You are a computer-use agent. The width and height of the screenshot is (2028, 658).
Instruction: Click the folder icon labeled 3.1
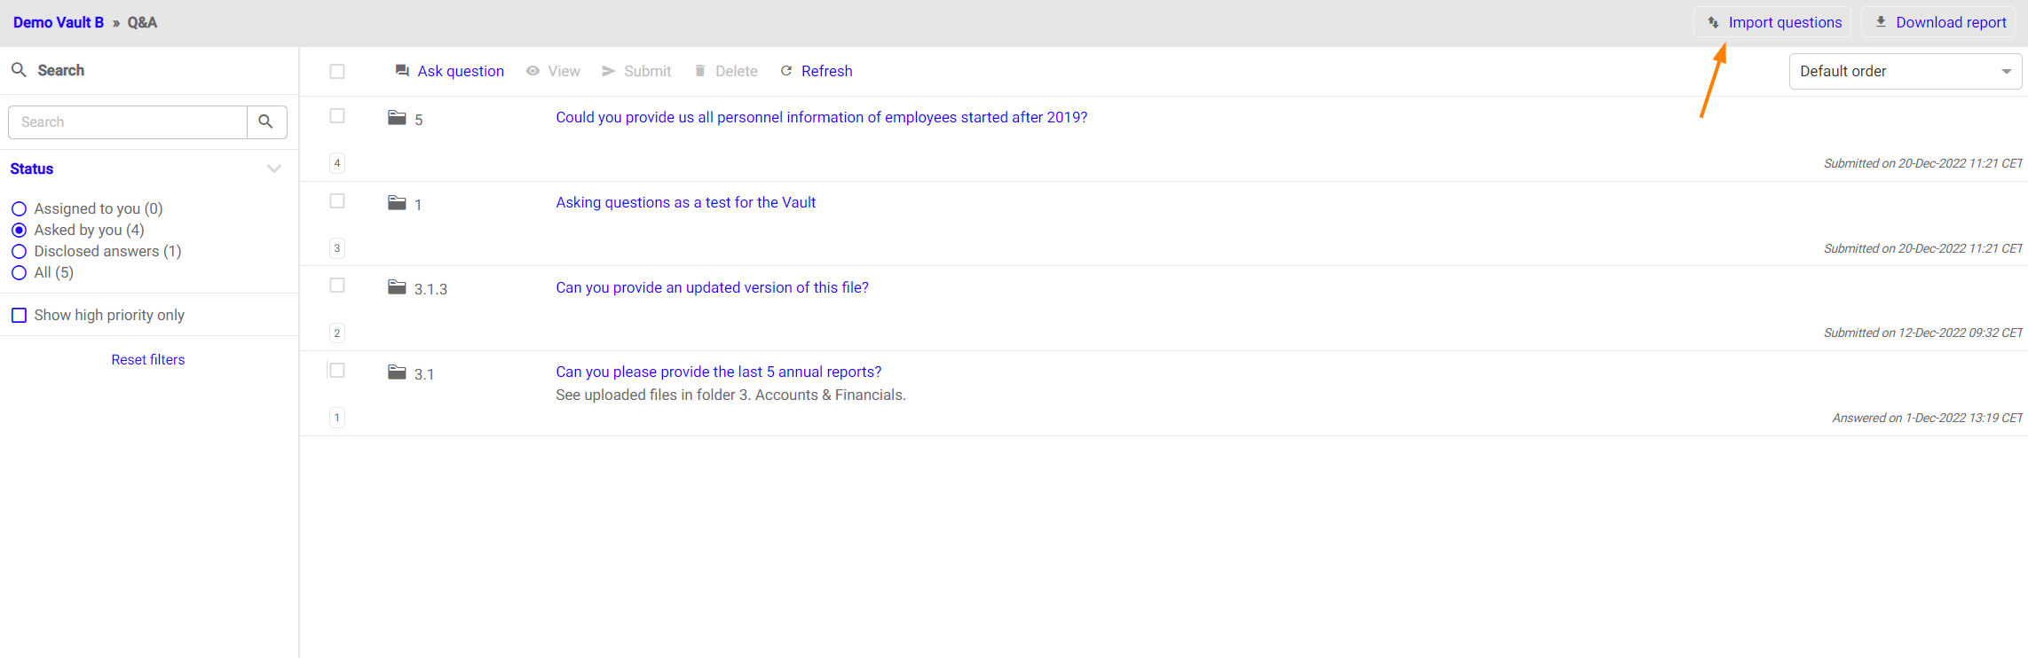pyautogui.click(x=397, y=372)
